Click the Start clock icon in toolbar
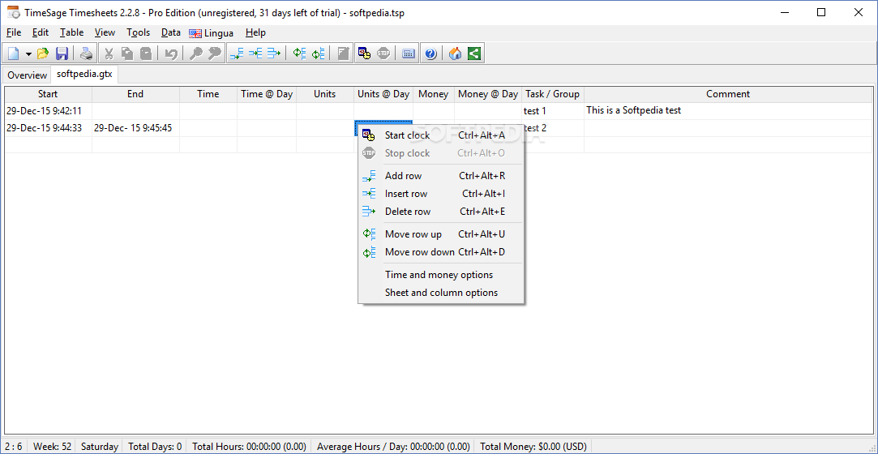Image resolution: width=878 pixels, height=454 pixels. (x=365, y=54)
